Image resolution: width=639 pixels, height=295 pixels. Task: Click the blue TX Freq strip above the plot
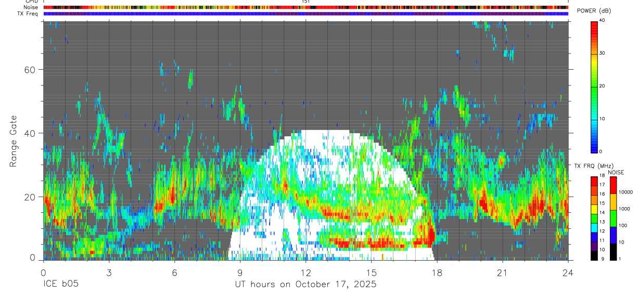(305, 14)
